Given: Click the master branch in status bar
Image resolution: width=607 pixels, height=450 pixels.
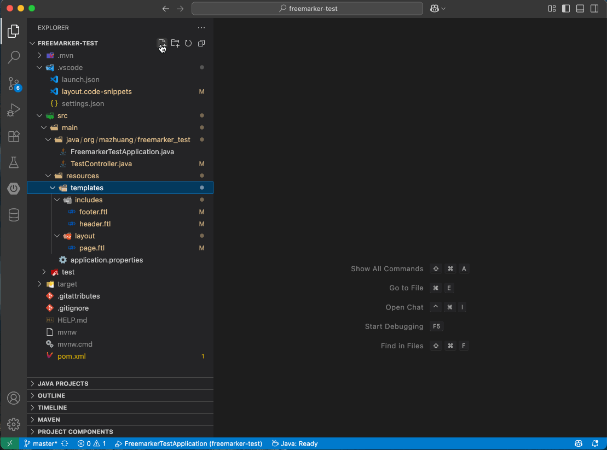Looking at the screenshot, I should pos(41,443).
